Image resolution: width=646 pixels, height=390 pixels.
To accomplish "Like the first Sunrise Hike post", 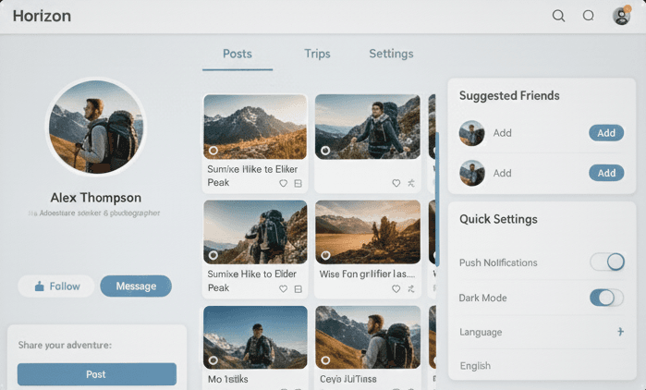I will click(284, 183).
